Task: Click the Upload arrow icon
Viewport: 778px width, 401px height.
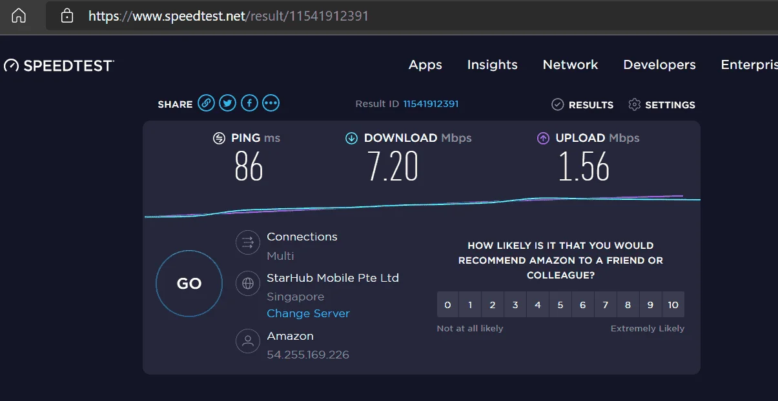Action: [544, 138]
